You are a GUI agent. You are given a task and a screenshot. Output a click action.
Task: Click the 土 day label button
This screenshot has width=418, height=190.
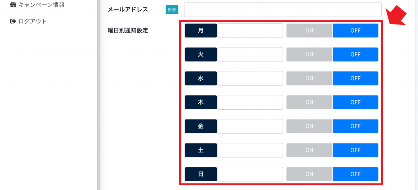click(x=201, y=150)
